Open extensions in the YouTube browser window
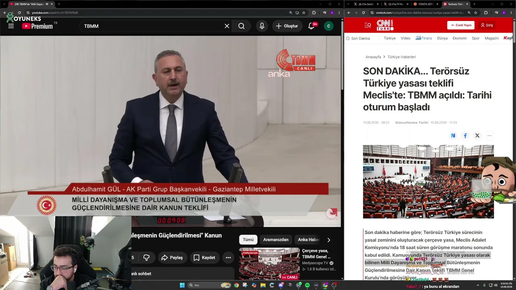 pos(314,12)
